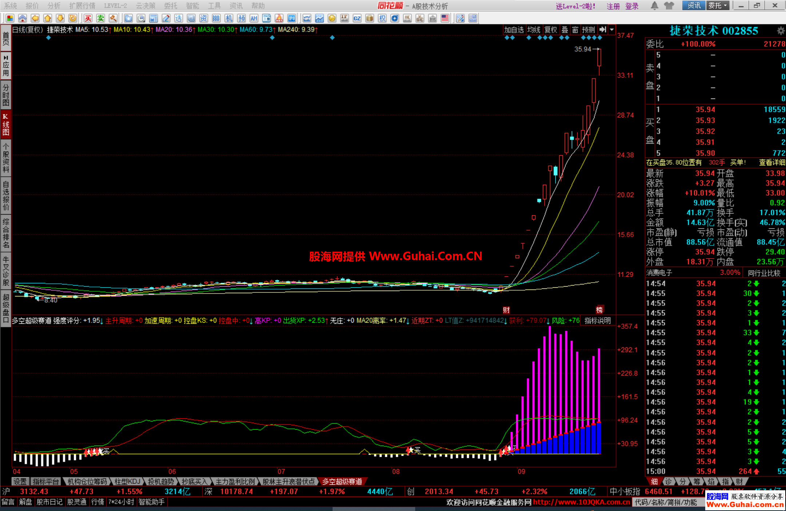The image size is (786, 511).
Task: Open quote panel gear settings icon
Action: (x=781, y=31)
